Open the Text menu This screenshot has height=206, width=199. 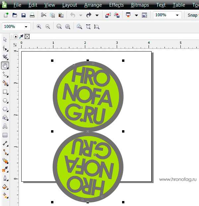click(161, 5)
